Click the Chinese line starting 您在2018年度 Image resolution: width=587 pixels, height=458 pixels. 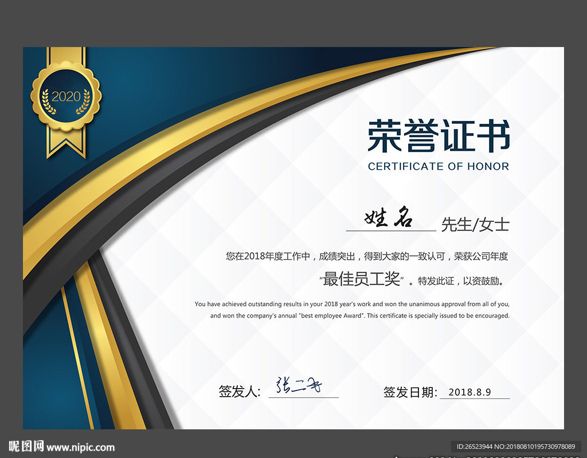(367, 256)
